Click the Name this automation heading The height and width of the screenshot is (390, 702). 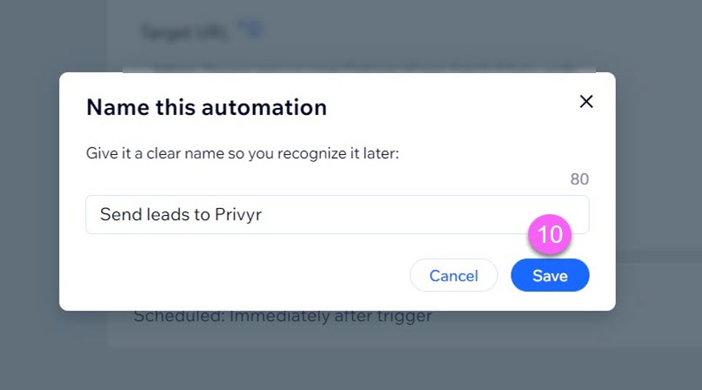coord(206,108)
